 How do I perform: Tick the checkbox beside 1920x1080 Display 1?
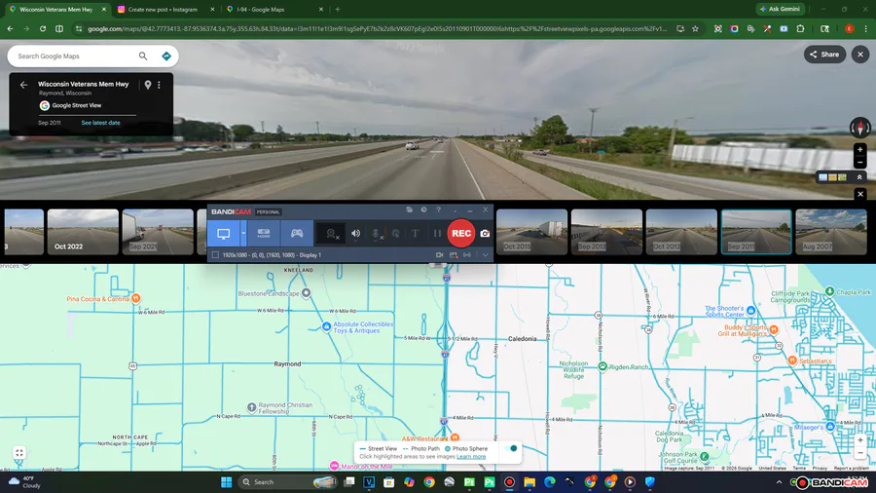tap(215, 255)
